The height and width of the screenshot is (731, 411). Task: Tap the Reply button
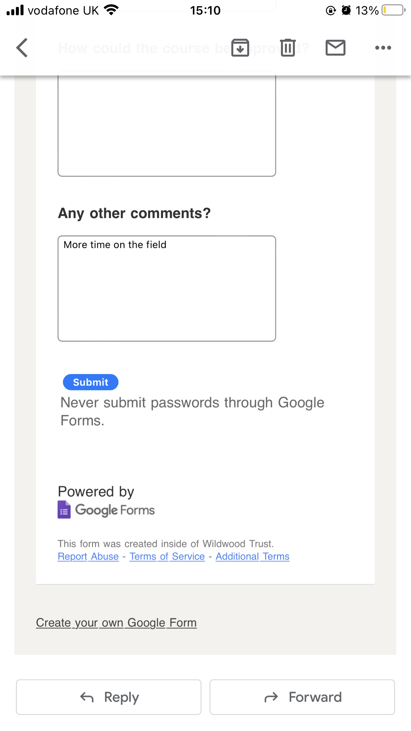tap(109, 697)
